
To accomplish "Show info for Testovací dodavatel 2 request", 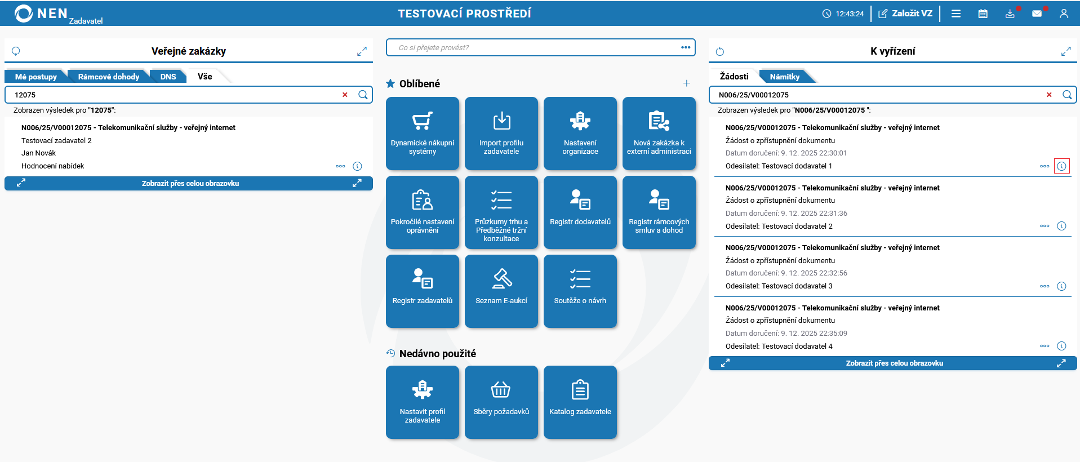I will click(1061, 226).
